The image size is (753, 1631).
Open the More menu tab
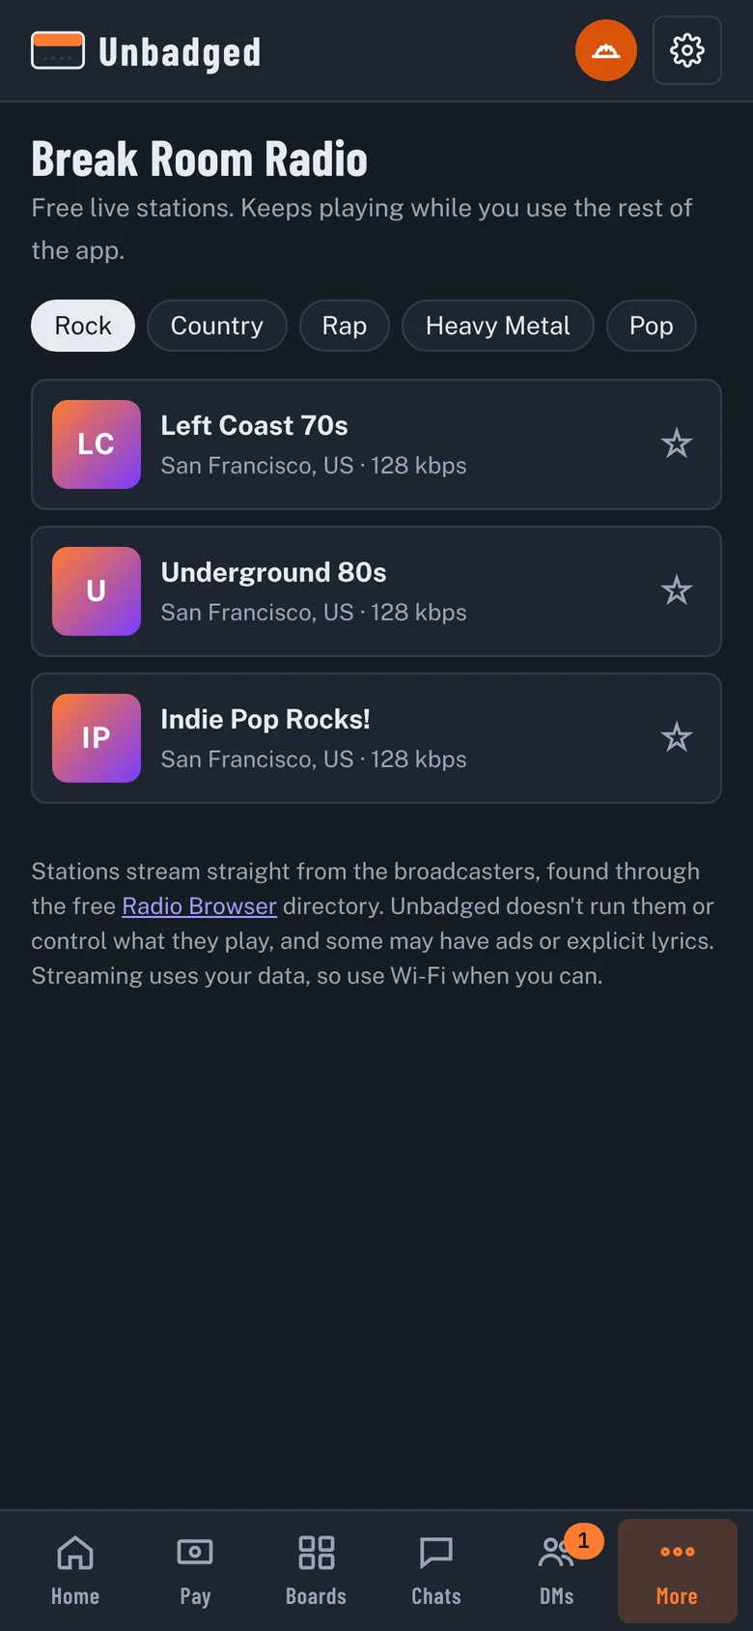pos(678,1571)
